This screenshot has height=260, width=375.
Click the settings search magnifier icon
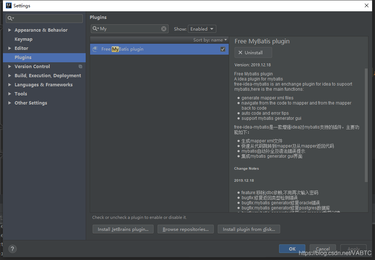click(11, 18)
